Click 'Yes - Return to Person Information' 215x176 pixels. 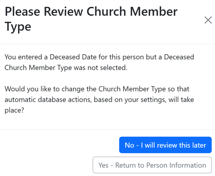pyautogui.click(x=152, y=165)
